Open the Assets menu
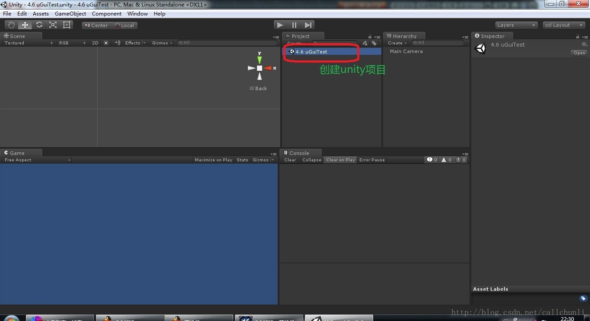The image size is (590, 321). click(x=41, y=14)
